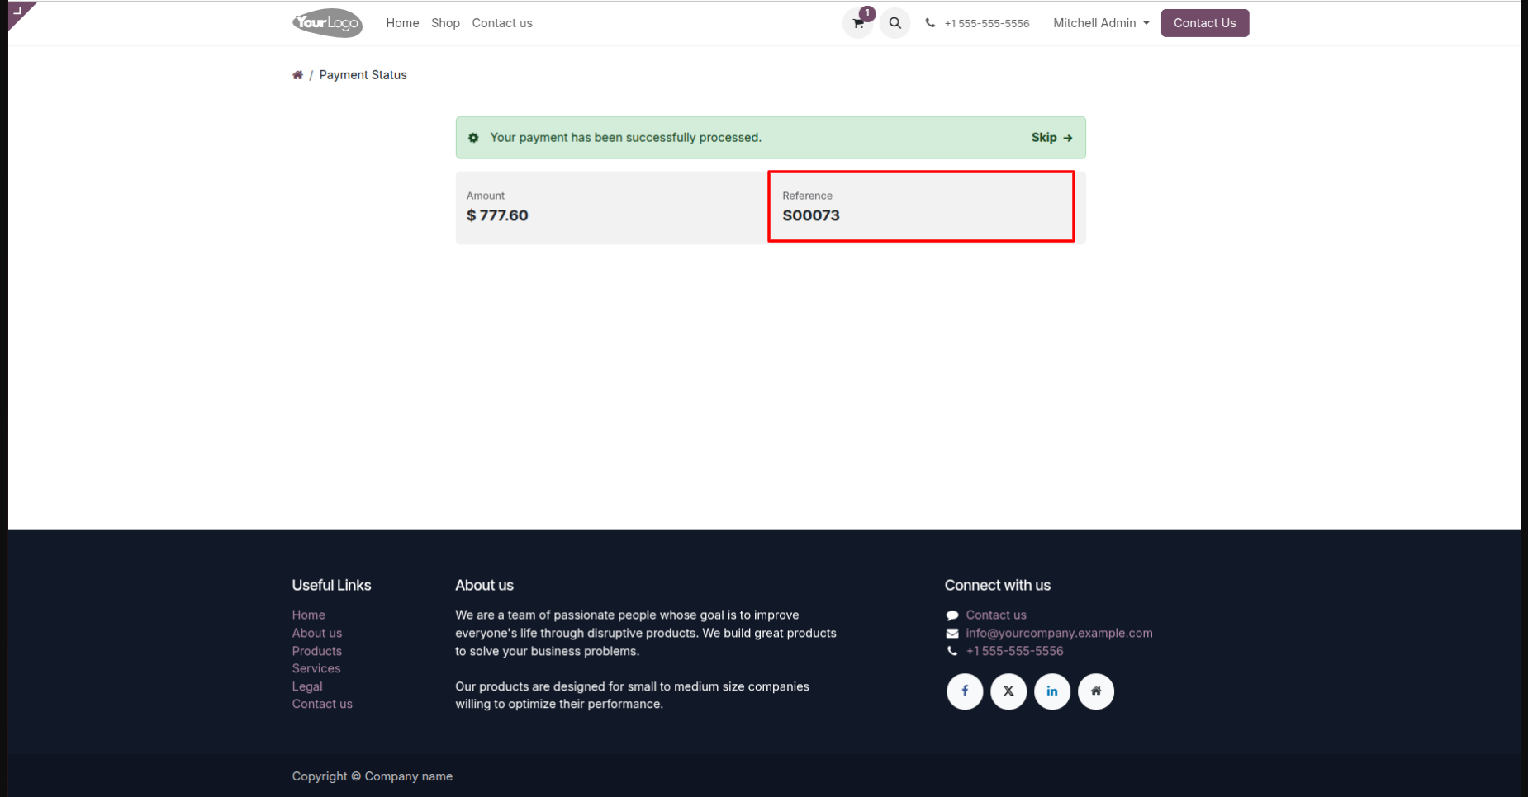Go to Home in top navigation
Image resolution: width=1528 pixels, height=797 pixels.
(x=402, y=23)
